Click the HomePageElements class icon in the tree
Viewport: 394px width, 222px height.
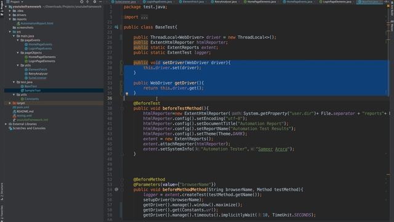[x=26, y=57]
